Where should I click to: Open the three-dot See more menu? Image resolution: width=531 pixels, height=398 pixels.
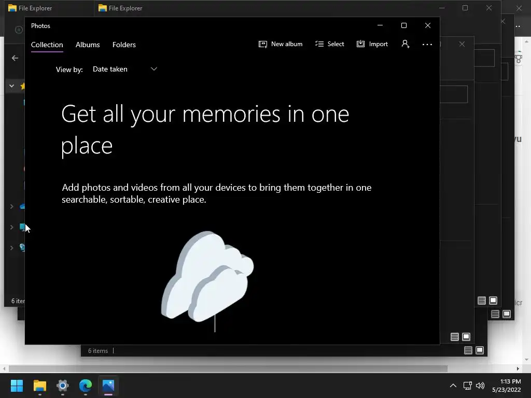click(x=427, y=45)
